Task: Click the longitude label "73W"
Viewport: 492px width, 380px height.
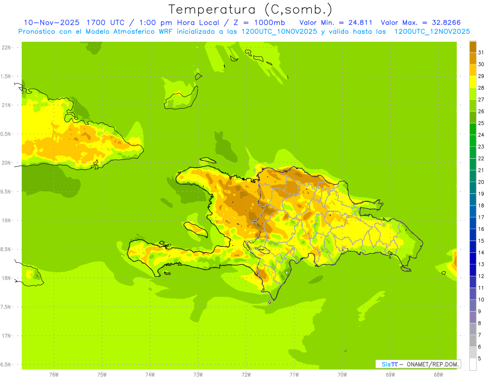Action: pyautogui.click(x=198, y=375)
